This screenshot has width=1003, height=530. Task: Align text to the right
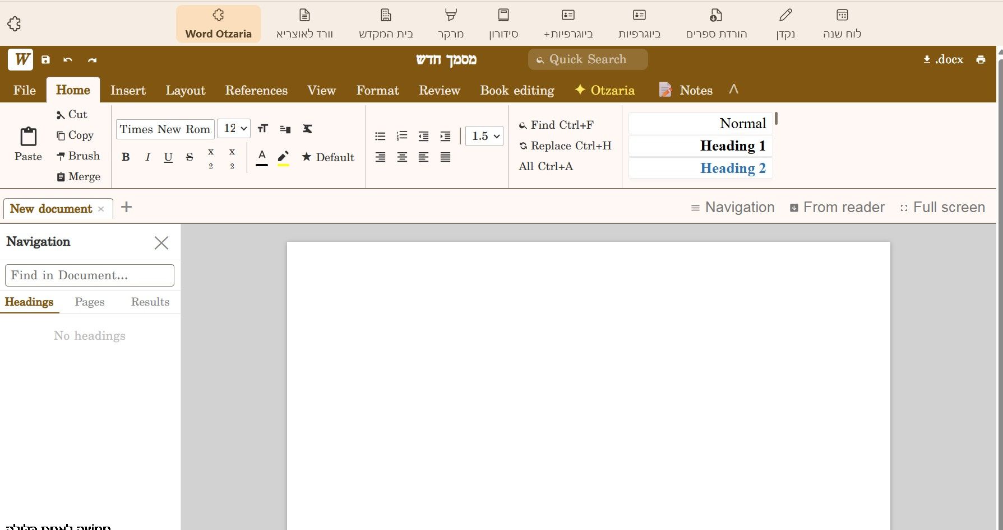[380, 157]
